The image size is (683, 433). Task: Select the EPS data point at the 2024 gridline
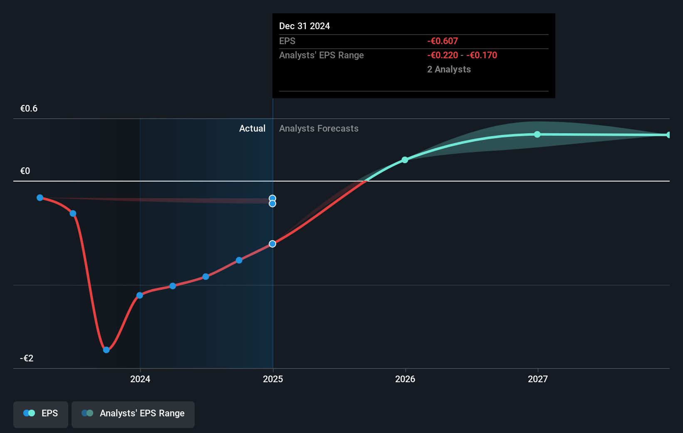140,295
